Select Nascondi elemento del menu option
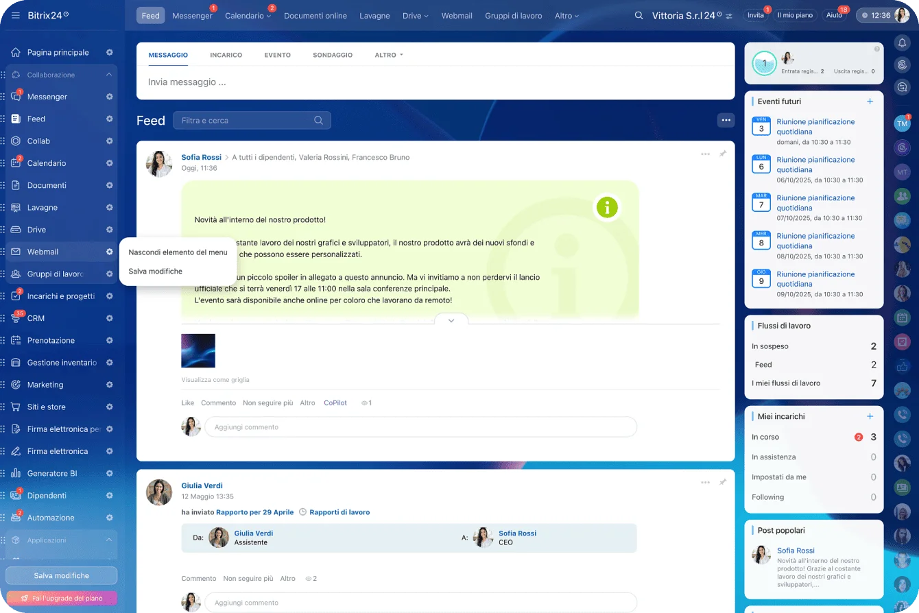 (x=178, y=252)
